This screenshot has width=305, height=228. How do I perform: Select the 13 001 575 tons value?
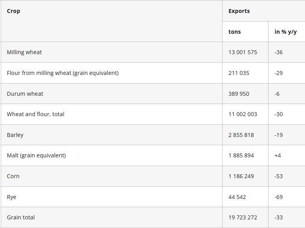click(x=243, y=52)
